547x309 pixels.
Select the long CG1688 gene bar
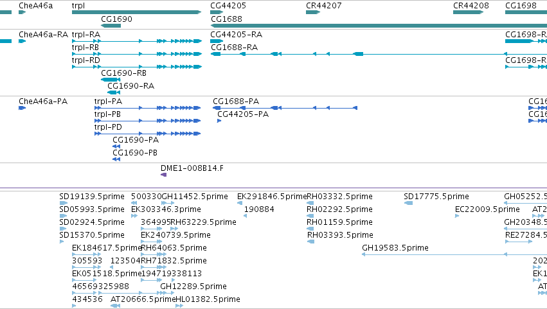(379, 26)
